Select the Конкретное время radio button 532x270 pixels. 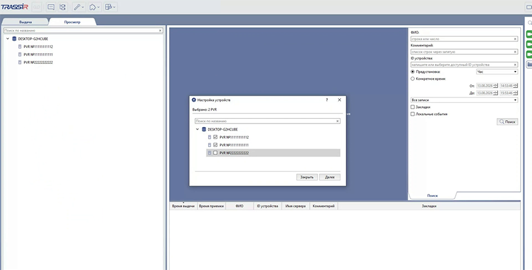(x=413, y=79)
